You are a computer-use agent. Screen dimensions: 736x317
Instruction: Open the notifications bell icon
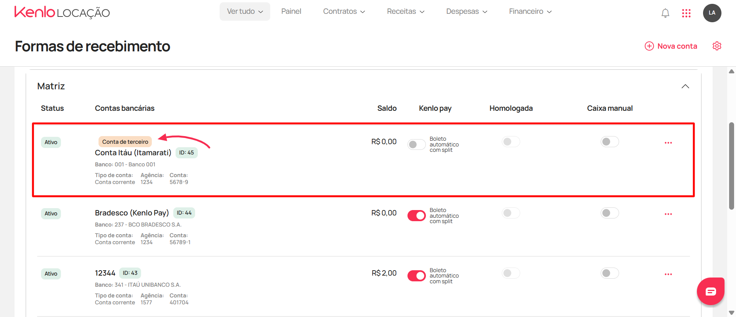[x=665, y=13]
